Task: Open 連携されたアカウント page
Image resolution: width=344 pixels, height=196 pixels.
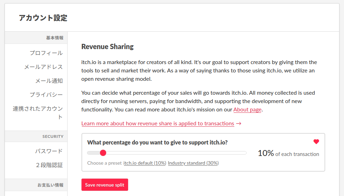Action: pyautogui.click(x=38, y=113)
